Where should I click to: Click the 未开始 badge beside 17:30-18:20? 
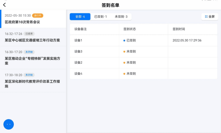point(29,75)
